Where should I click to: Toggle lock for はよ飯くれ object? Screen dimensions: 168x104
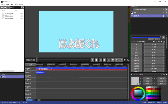click(x=164, y=16)
